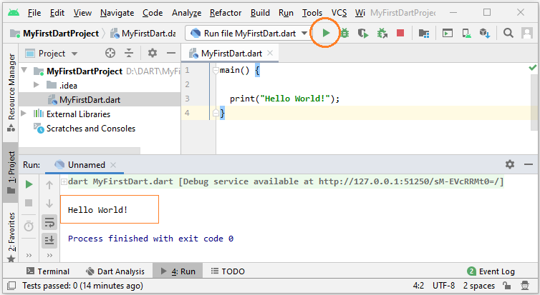540x295 pixels.
Task: Click cursor position 4:2 in status bar
Action: pos(418,286)
